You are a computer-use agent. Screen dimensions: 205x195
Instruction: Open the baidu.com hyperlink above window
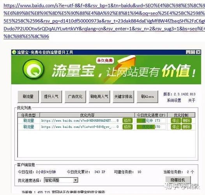click(x=104, y=21)
